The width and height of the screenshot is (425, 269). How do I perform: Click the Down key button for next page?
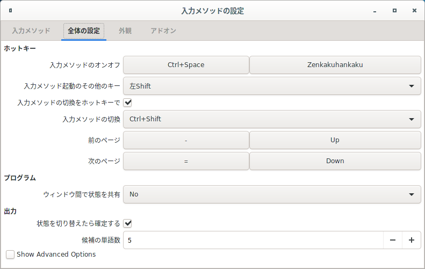click(x=335, y=161)
